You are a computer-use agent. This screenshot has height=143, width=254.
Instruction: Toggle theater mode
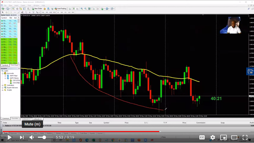[234, 137]
